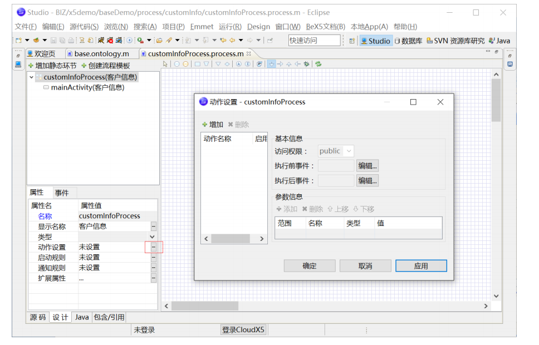The height and width of the screenshot is (345, 539).
Task: Choose the rectangle node tool
Action: (199, 65)
